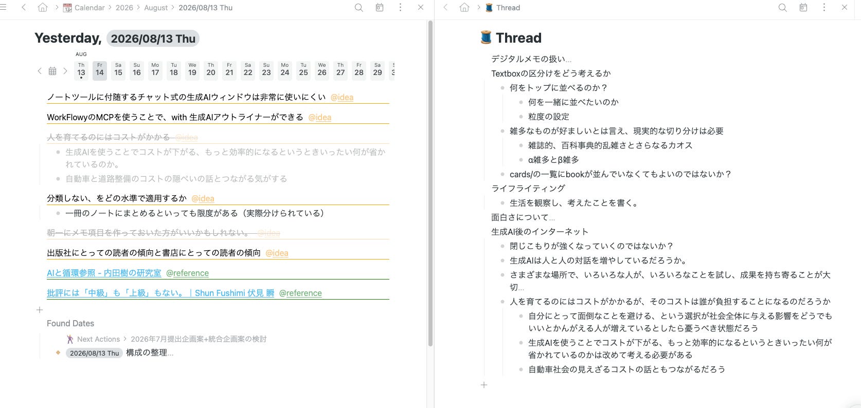Select Saturday 29 in the date strip
861x408 pixels.
(378, 70)
